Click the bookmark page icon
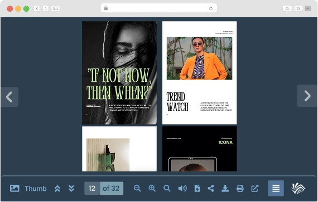This screenshot has width=318, height=202. click(197, 188)
